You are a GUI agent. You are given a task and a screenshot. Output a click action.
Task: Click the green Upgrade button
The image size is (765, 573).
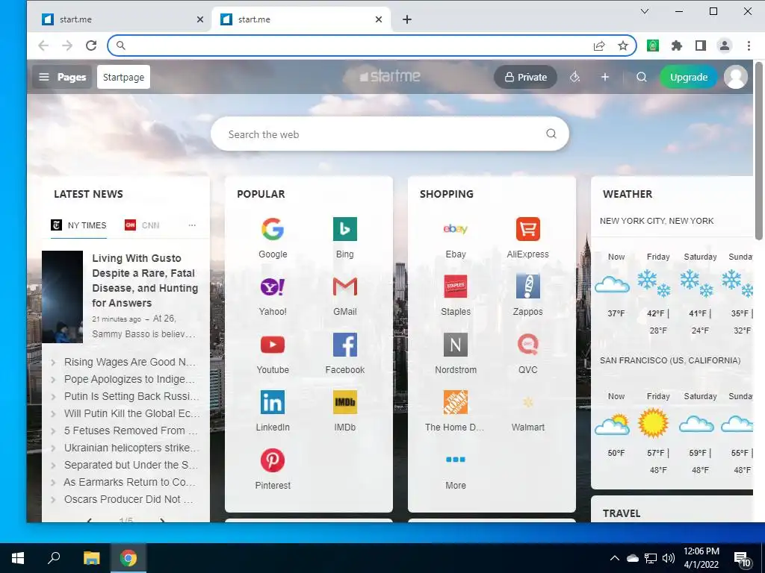[x=688, y=77]
